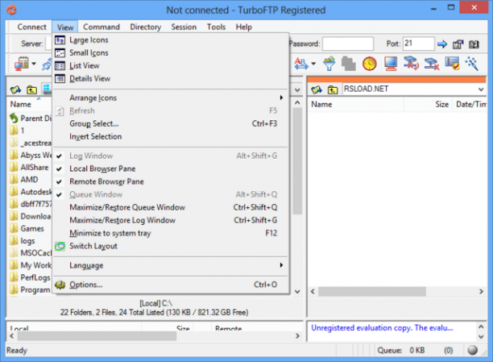Open Group Select dialog
Screen dimensions: 493x362
pos(171,123)
